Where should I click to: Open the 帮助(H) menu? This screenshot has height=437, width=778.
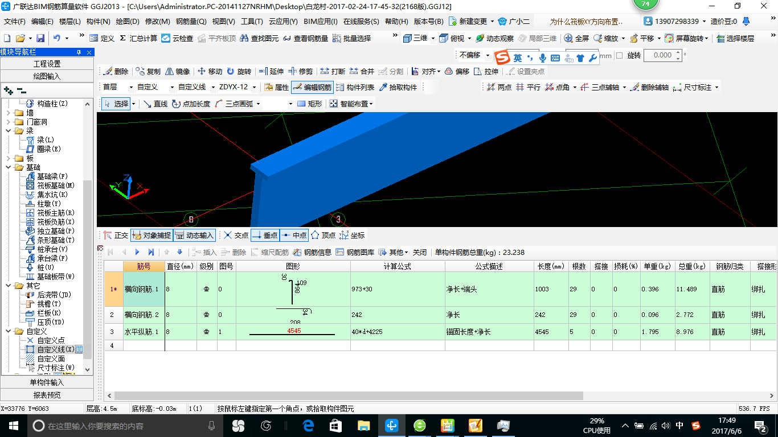[x=396, y=21]
